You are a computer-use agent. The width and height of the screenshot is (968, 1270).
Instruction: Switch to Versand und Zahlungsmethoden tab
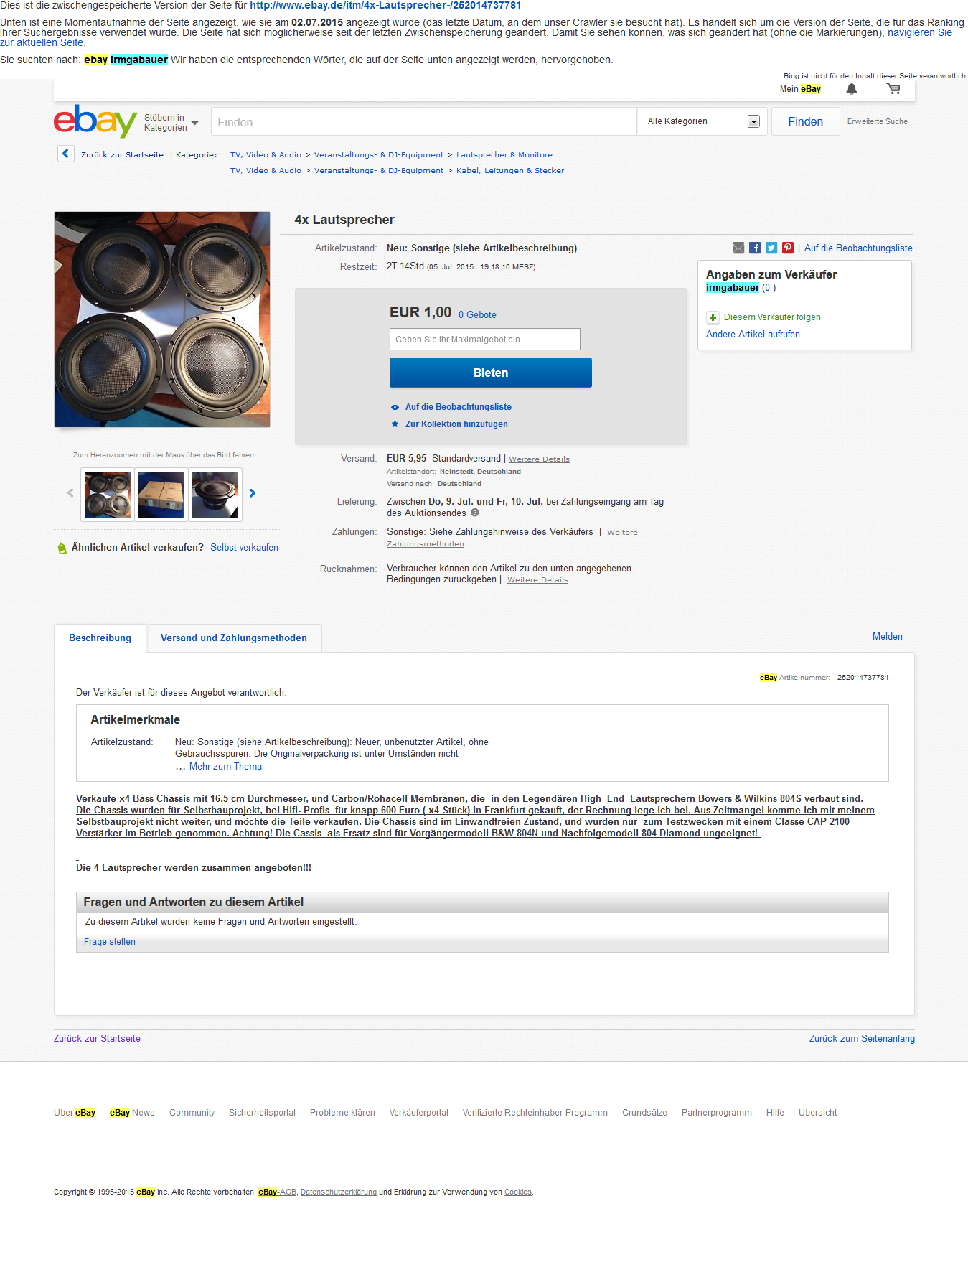[x=234, y=638]
